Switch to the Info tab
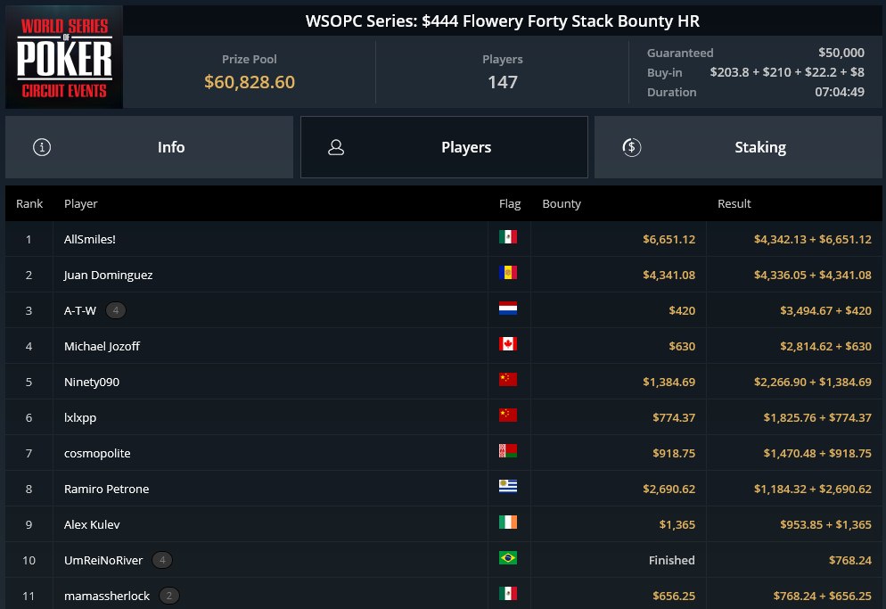This screenshot has width=886, height=609. 149,147
